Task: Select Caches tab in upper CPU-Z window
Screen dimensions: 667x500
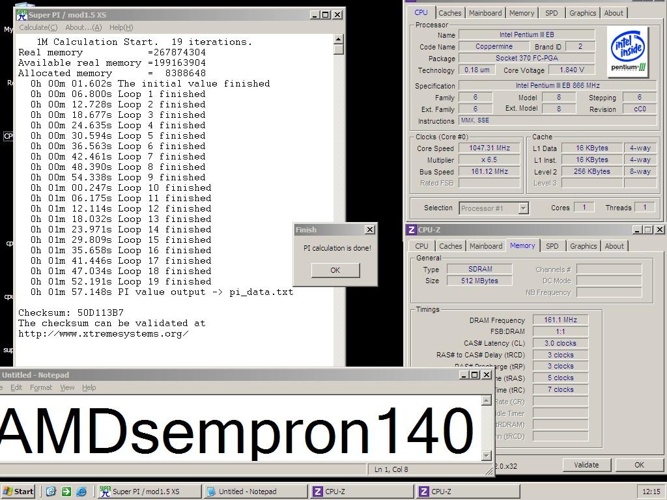Action: [450, 13]
